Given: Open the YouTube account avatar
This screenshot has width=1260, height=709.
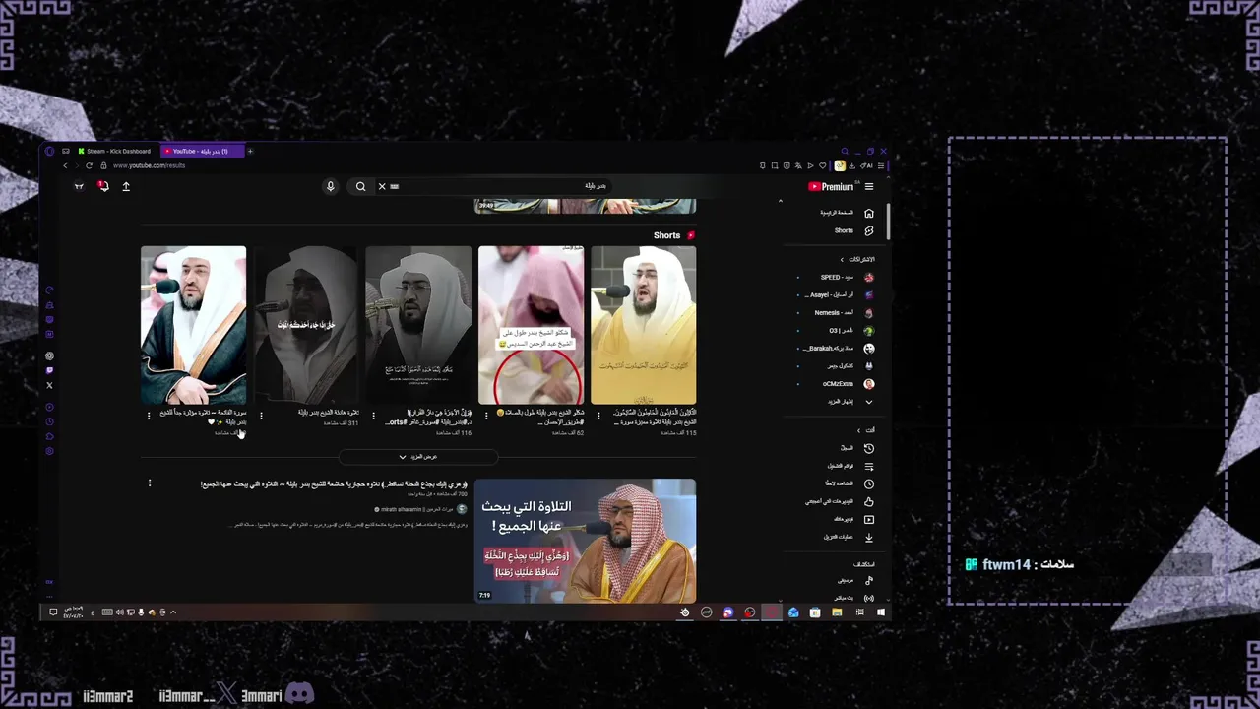Looking at the screenshot, I should (x=79, y=186).
